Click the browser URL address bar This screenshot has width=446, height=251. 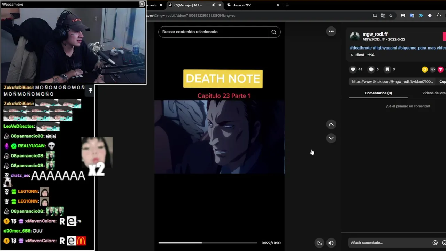[258, 16]
